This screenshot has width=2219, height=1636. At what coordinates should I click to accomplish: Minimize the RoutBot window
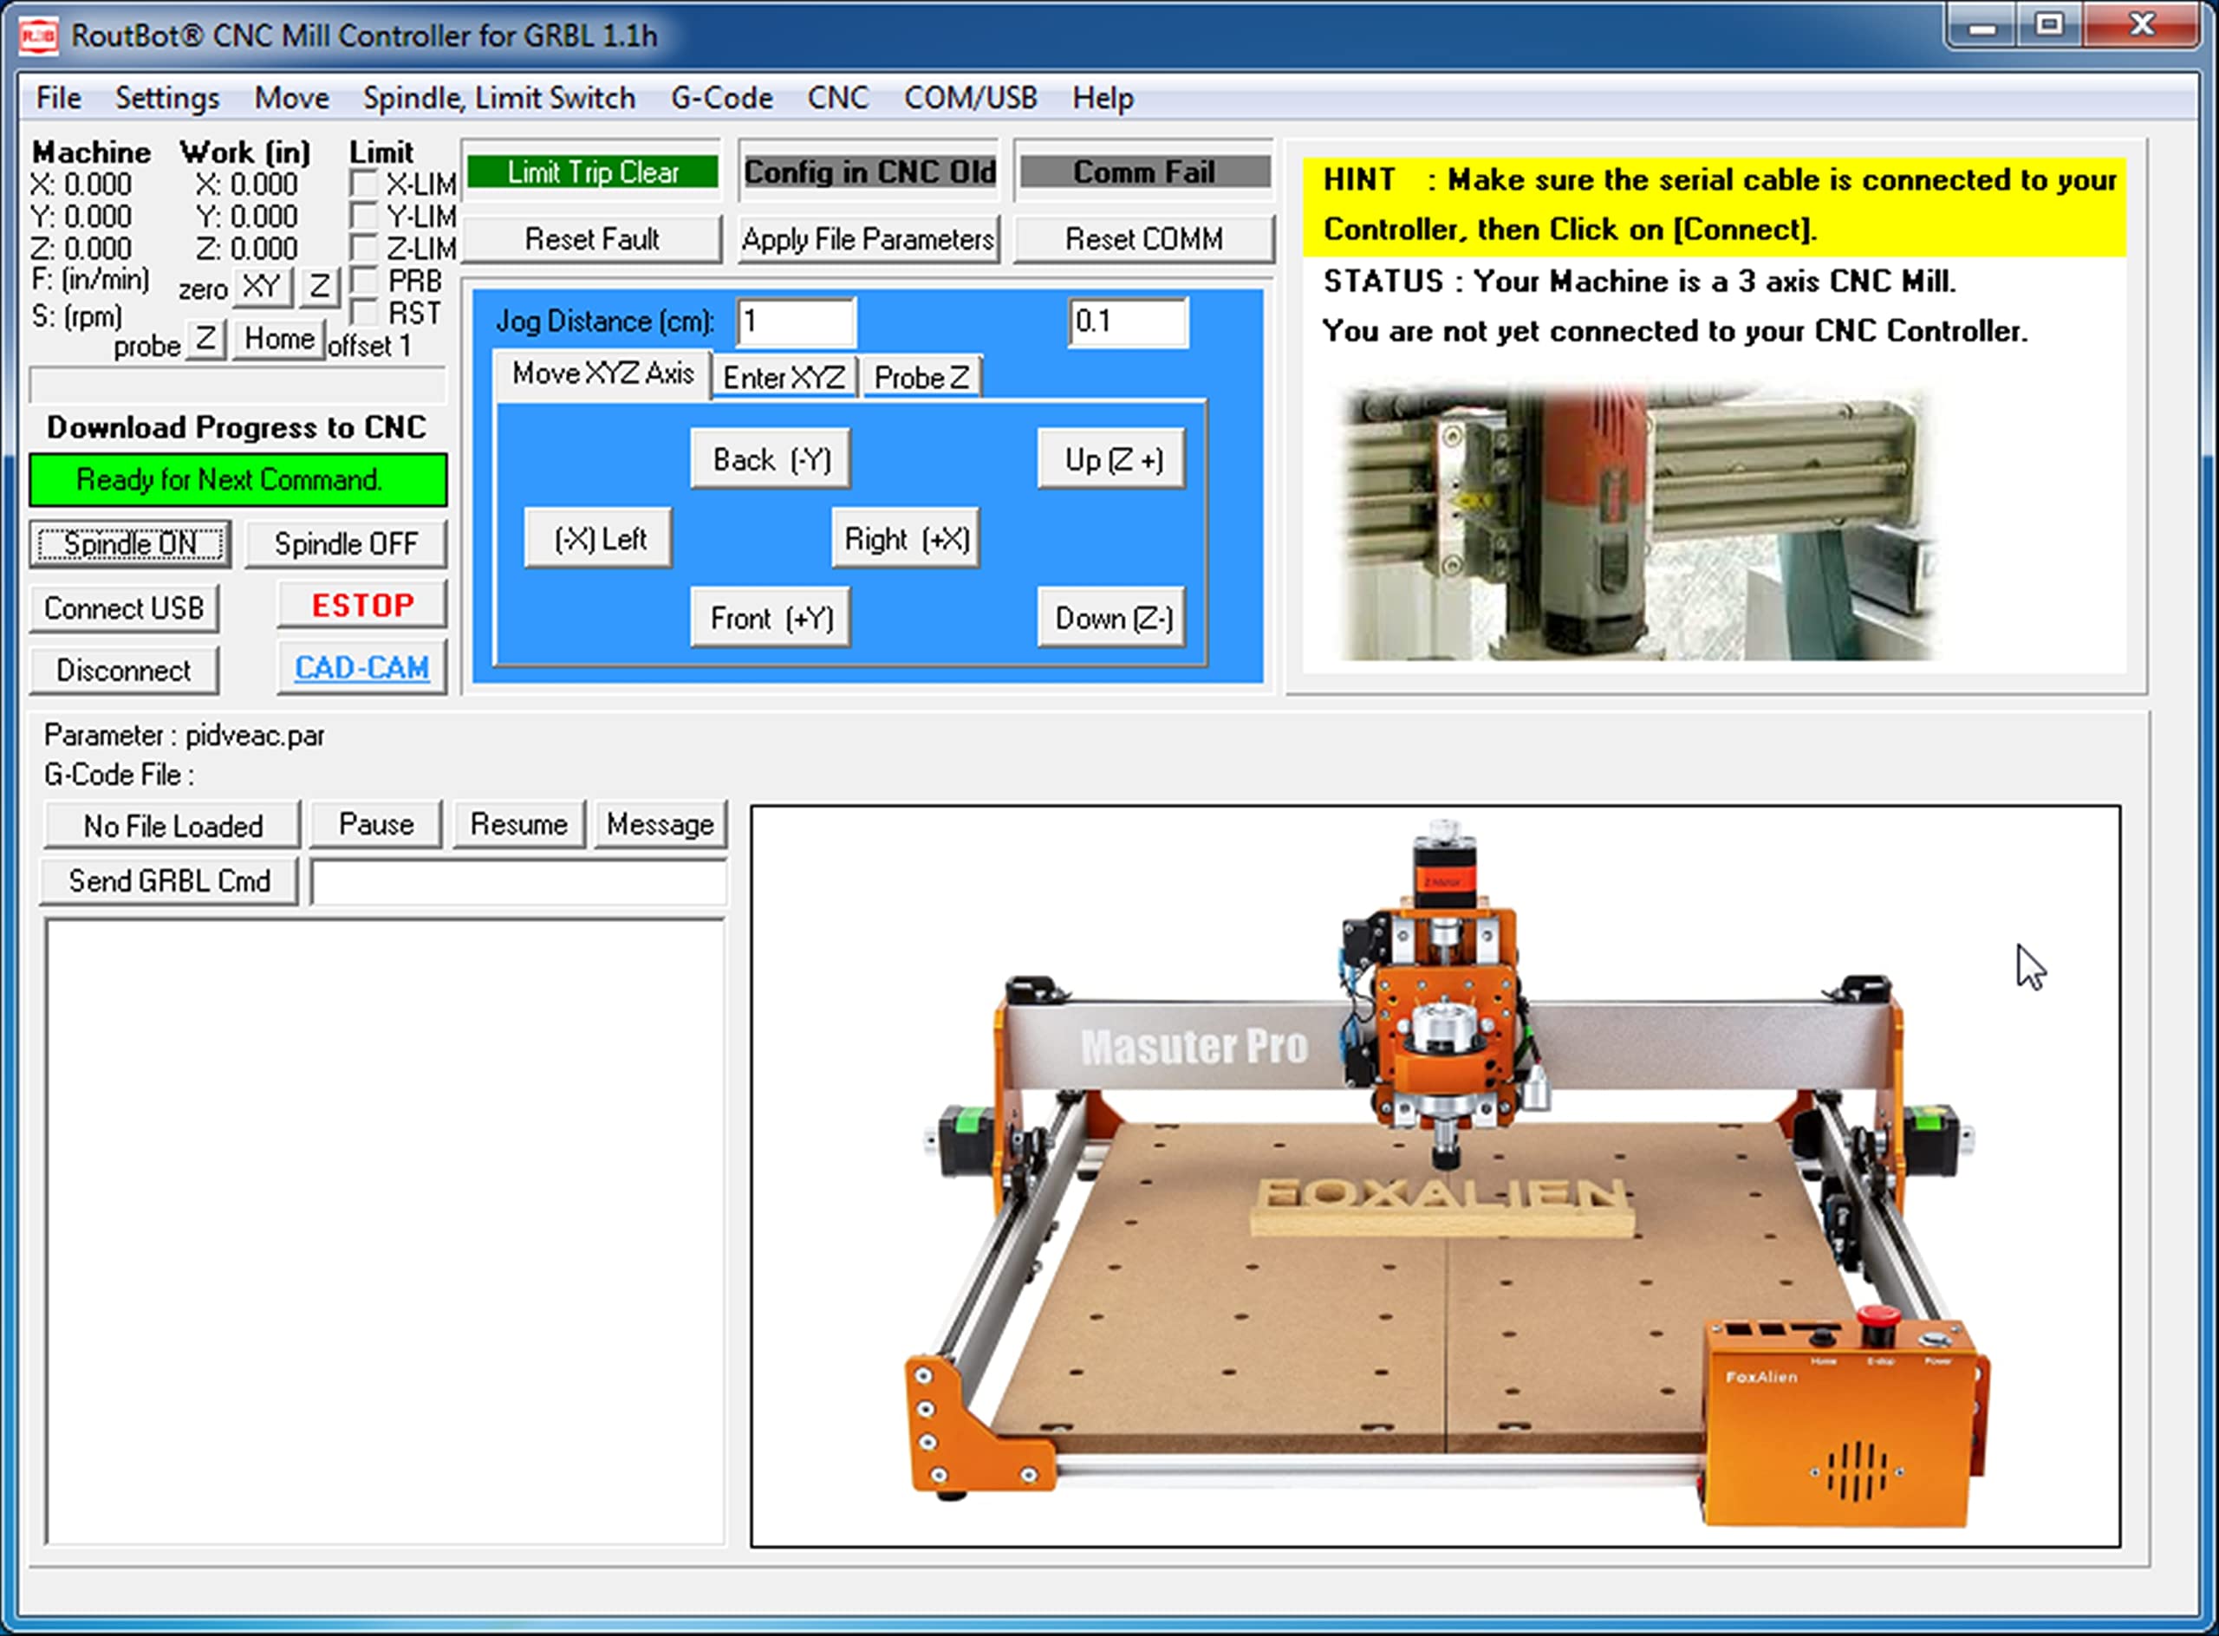(x=1981, y=26)
